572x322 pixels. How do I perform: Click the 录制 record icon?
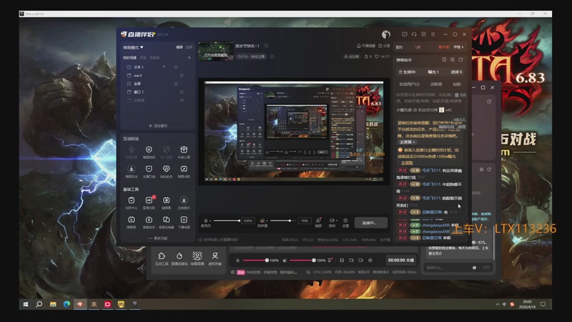(x=332, y=220)
